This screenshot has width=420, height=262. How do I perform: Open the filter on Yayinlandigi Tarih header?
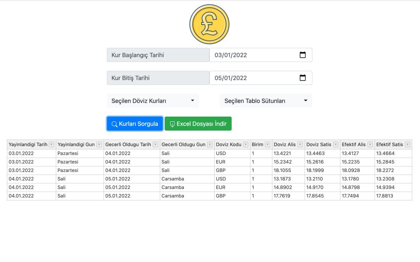51,144
